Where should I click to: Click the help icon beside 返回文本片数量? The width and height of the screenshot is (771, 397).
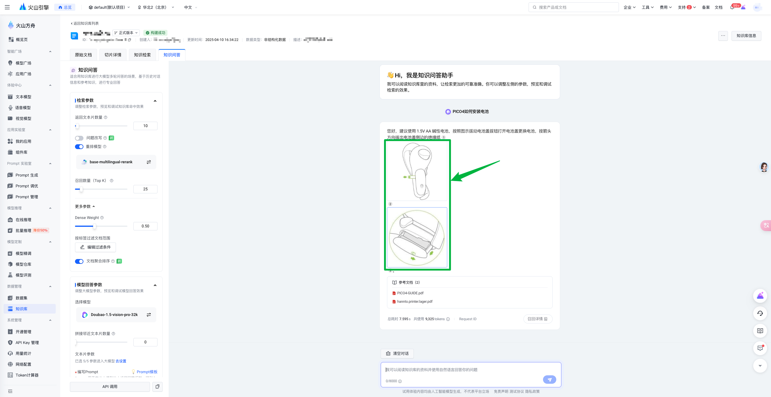point(106,117)
